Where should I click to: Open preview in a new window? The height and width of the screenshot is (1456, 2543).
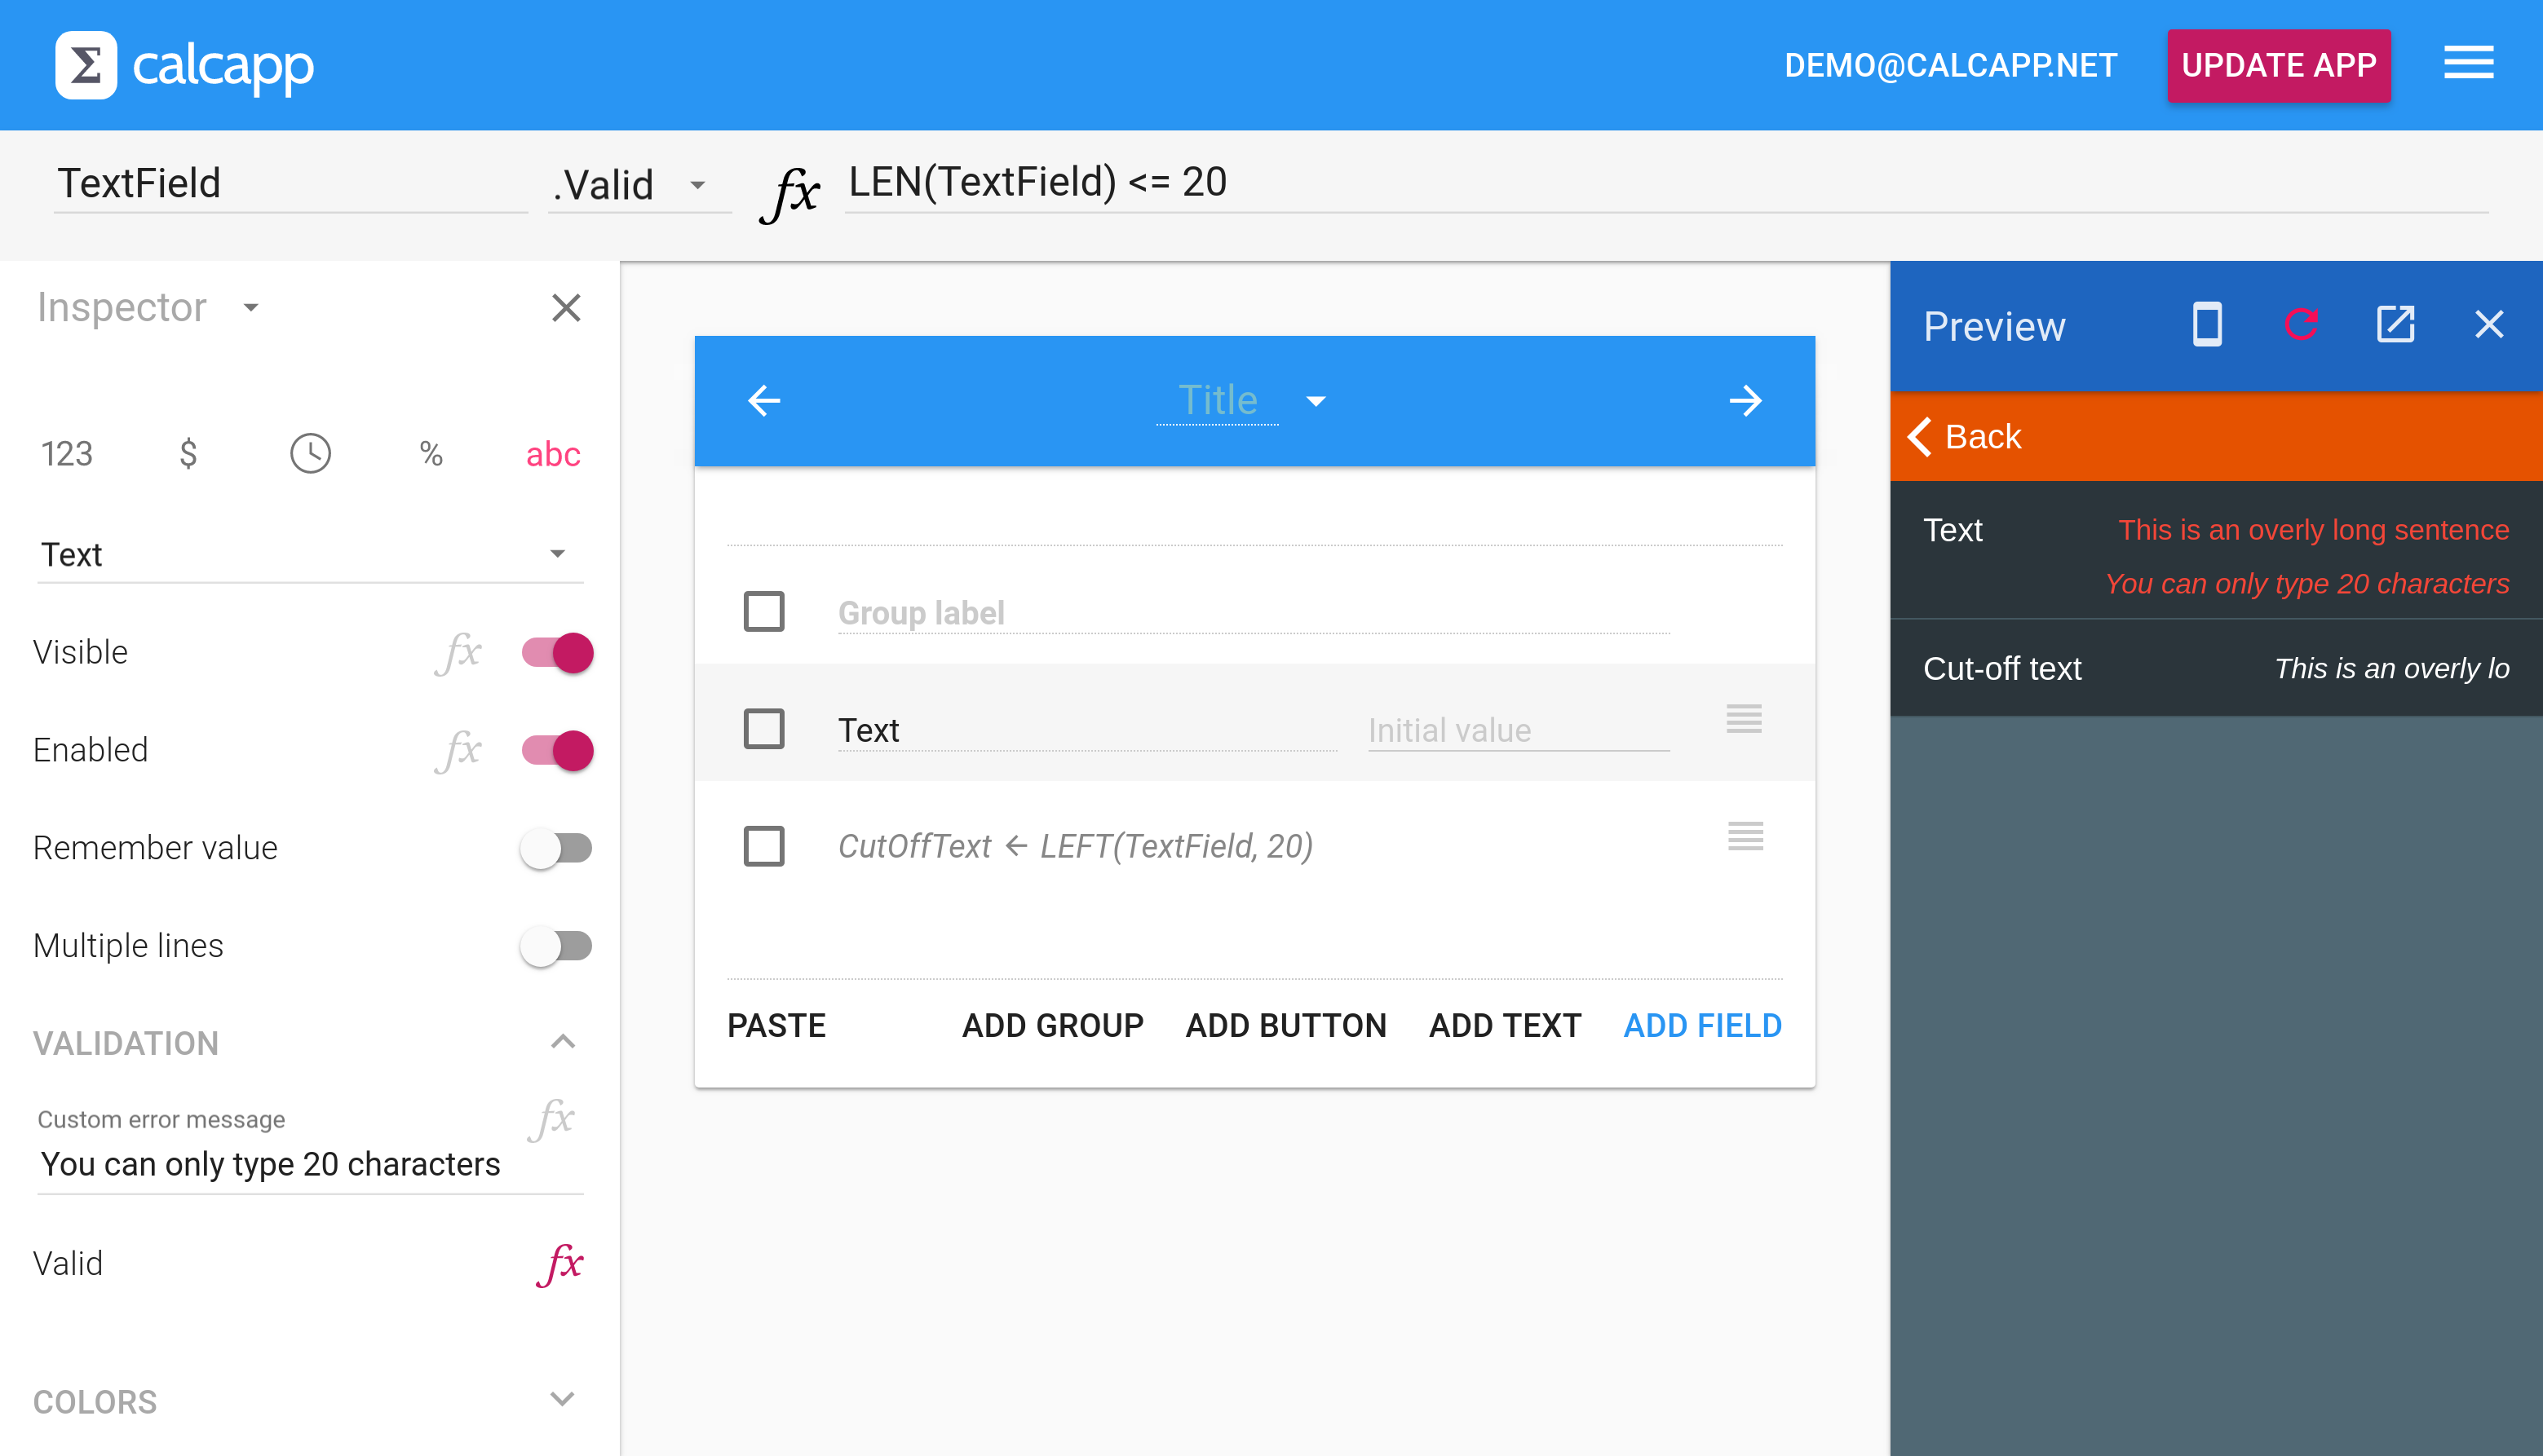coord(2396,324)
